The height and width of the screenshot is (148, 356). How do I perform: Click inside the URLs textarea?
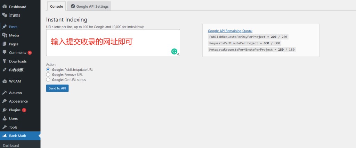pos(113,43)
